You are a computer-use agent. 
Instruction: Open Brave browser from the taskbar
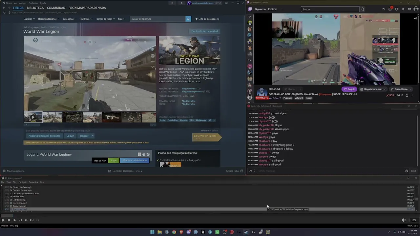coord(181,232)
